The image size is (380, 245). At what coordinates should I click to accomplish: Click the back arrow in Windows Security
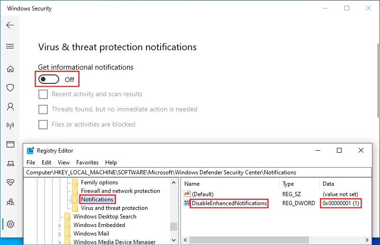(10, 25)
